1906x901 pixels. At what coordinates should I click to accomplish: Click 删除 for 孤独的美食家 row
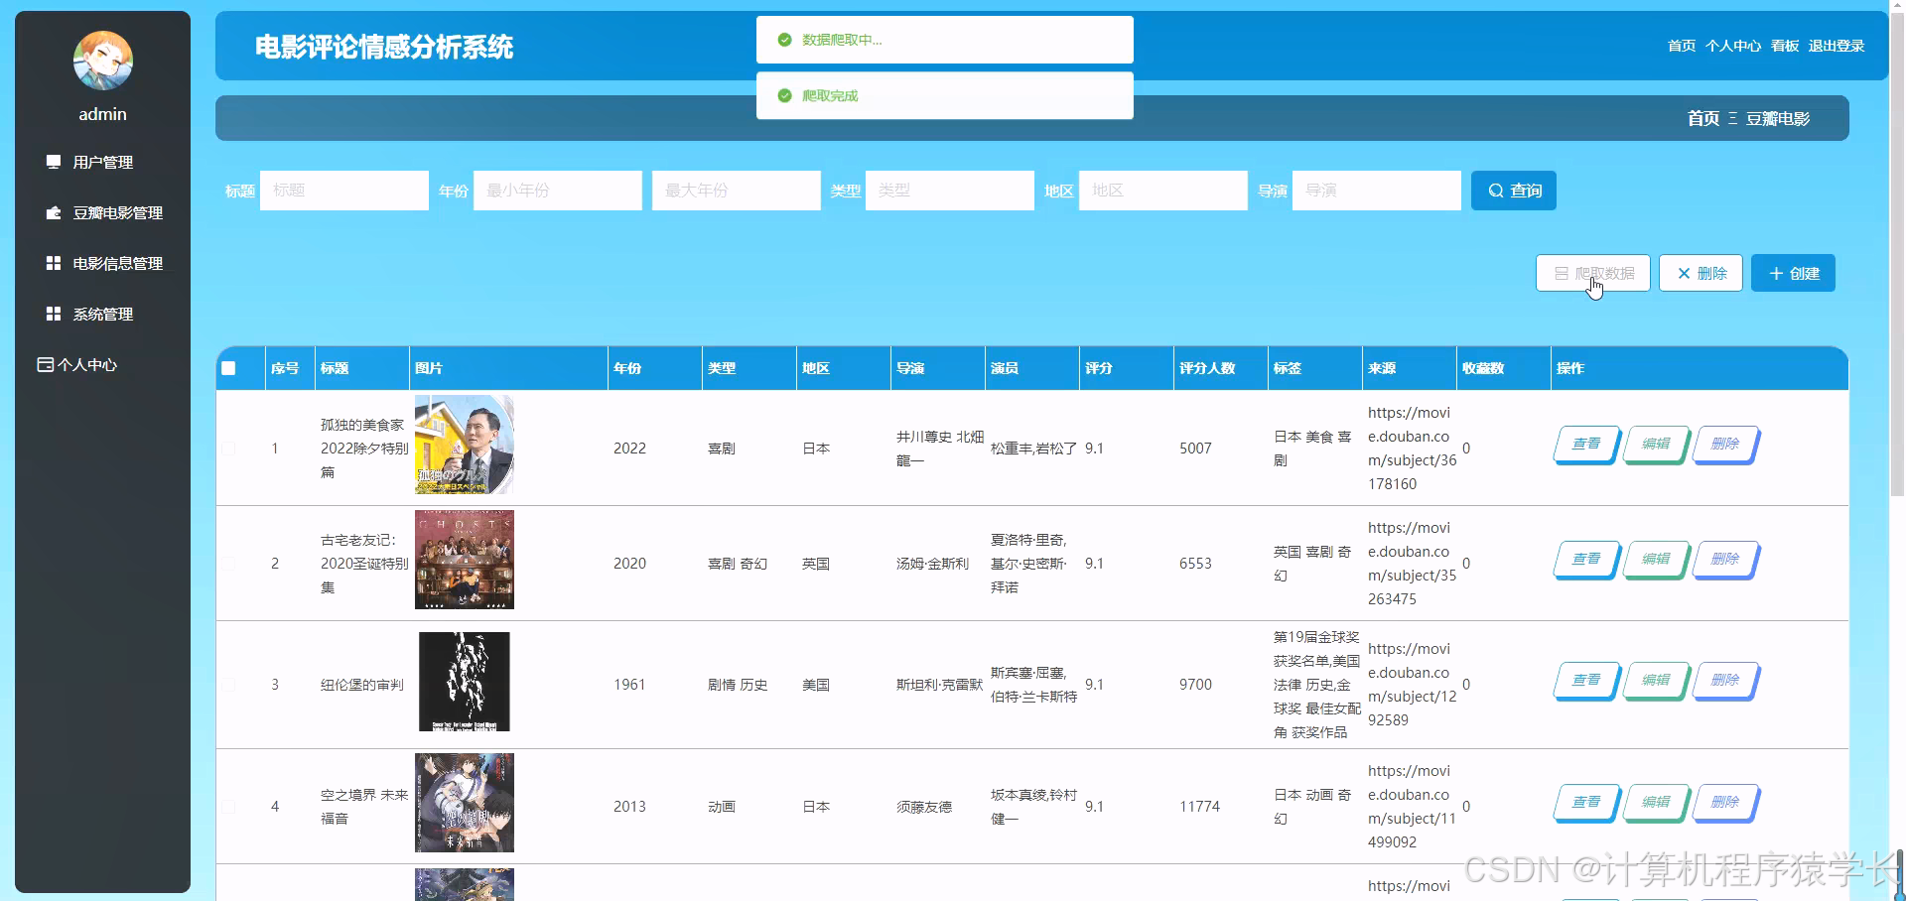coord(1725,444)
